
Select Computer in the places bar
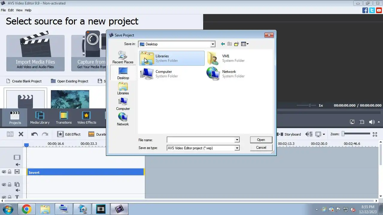[123, 104]
